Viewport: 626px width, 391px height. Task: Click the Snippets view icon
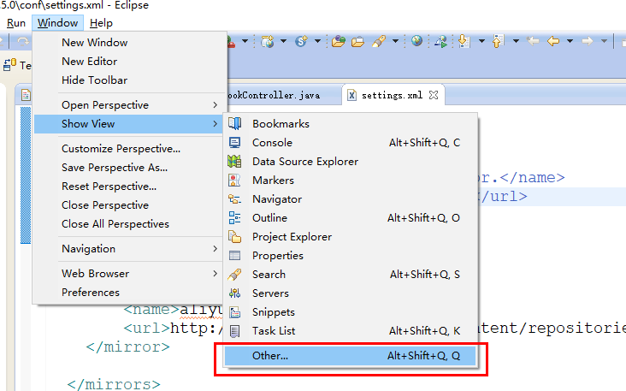click(234, 312)
